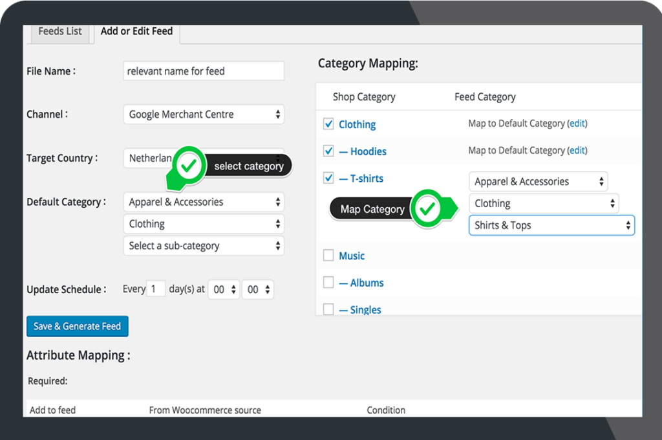Uncheck the Clothing shop category
662x440 pixels.
[328, 124]
